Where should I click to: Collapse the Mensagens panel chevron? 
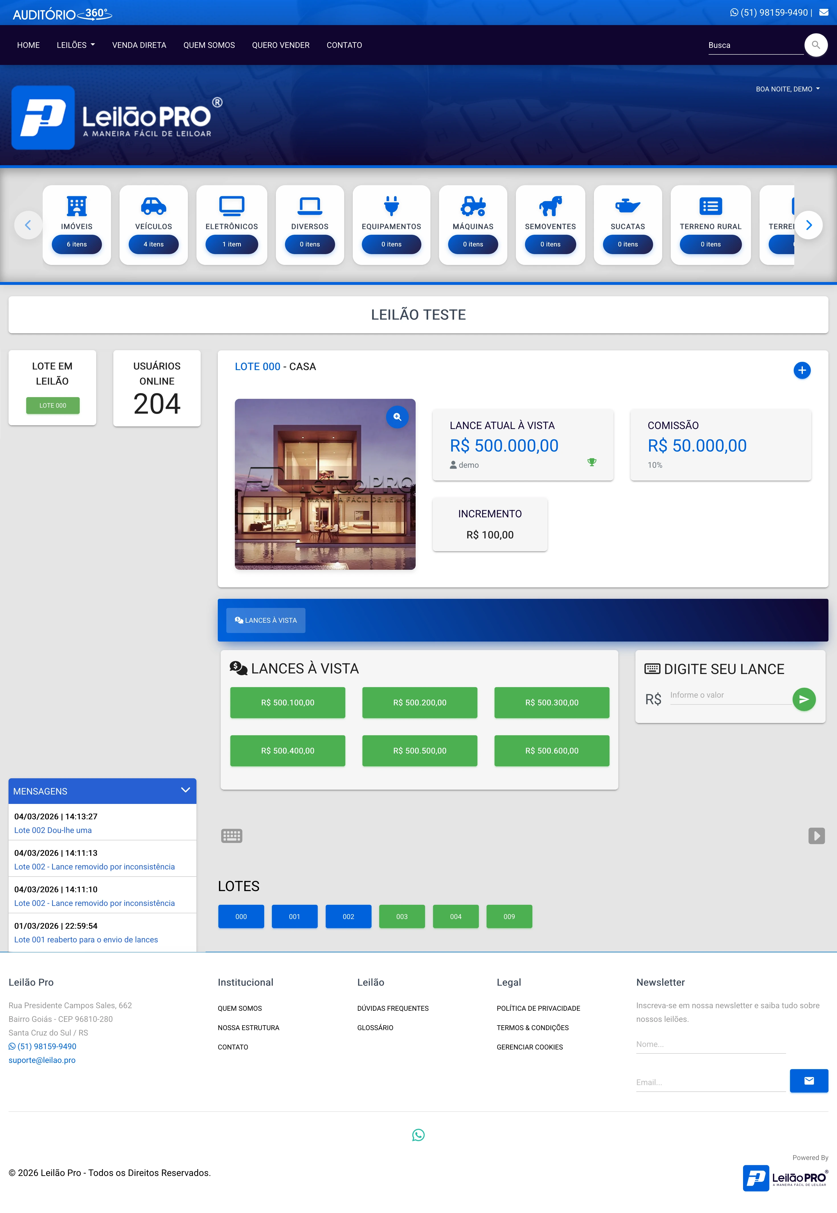pyautogui.click(x=185, y=790)
